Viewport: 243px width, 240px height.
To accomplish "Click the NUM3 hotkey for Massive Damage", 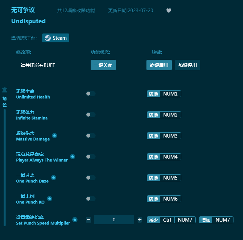I will tap(170, 136).
